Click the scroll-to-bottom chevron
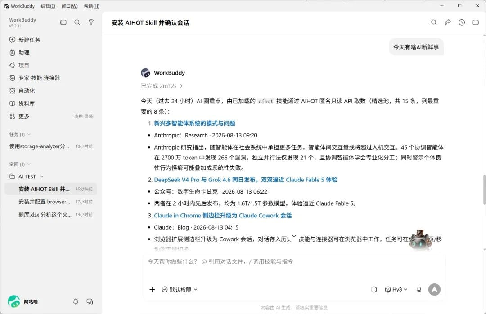Screen dimensions: 486x314 294,236
